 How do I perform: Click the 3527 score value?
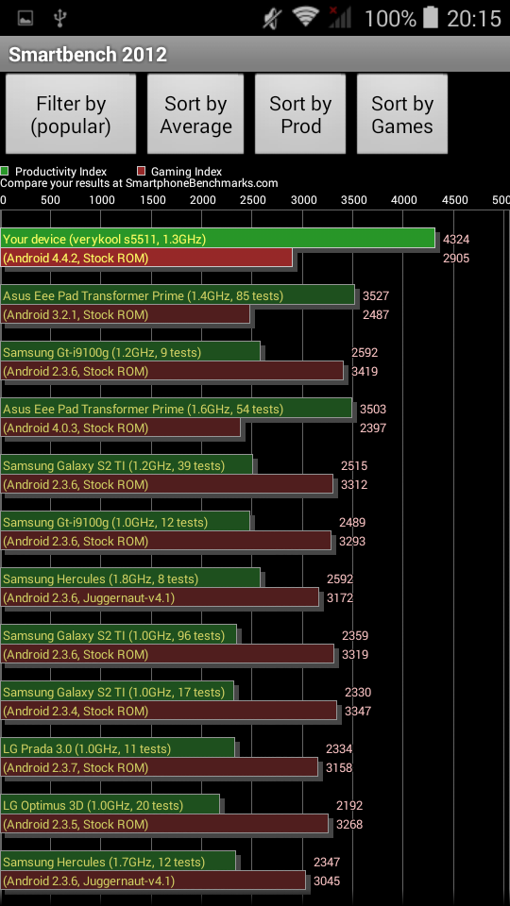[375, 295]
